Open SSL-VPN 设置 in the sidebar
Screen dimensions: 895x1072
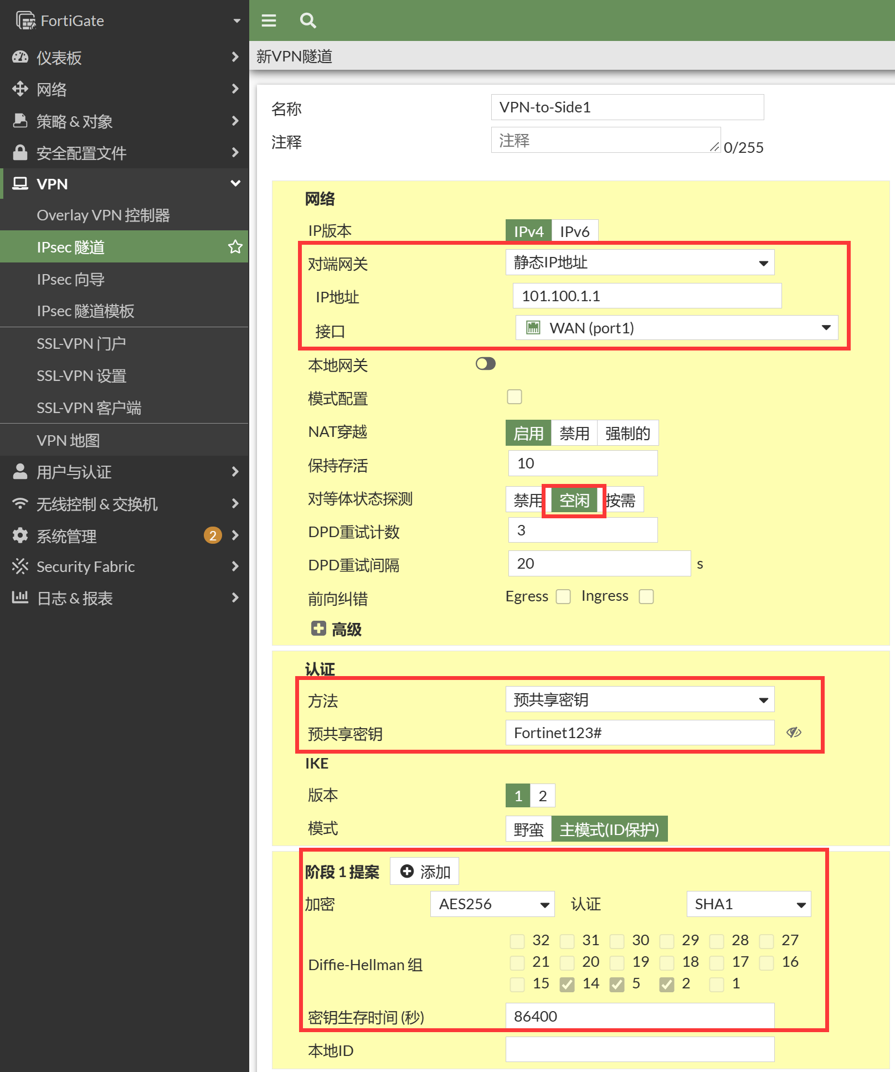81,376
